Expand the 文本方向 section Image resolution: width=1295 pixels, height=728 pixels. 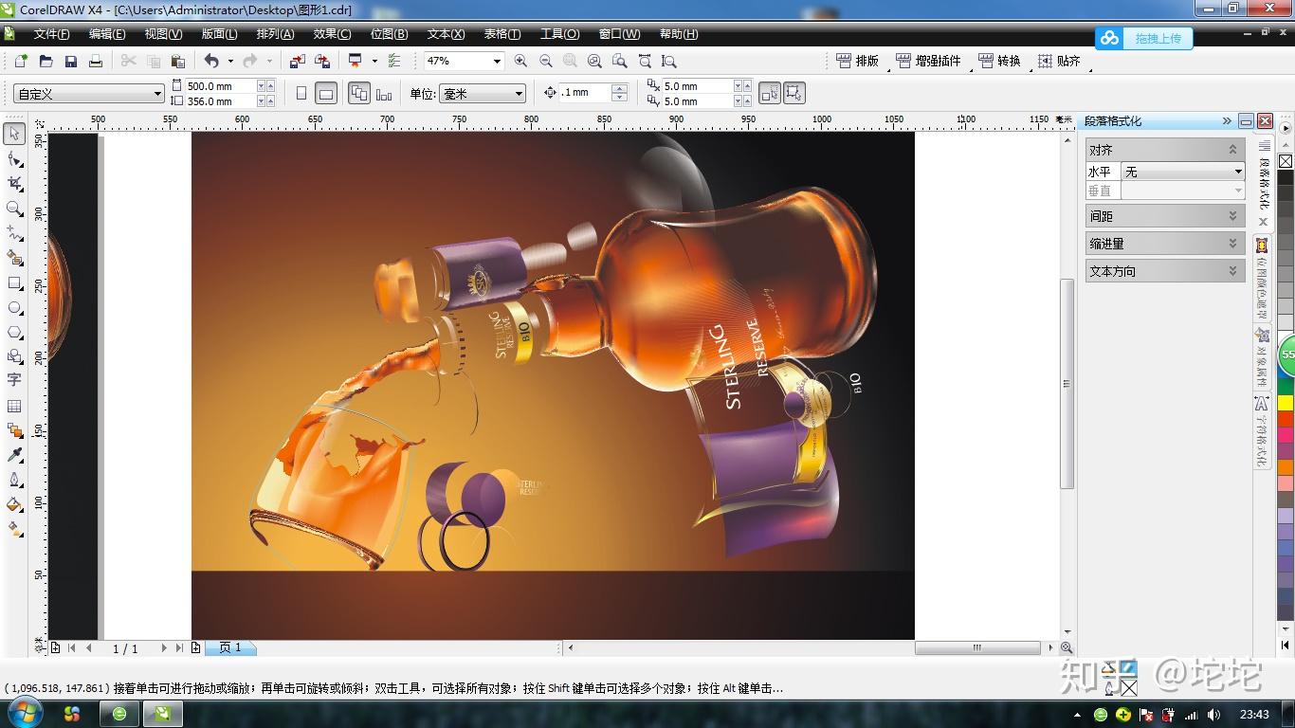(x=1232, y=271)
